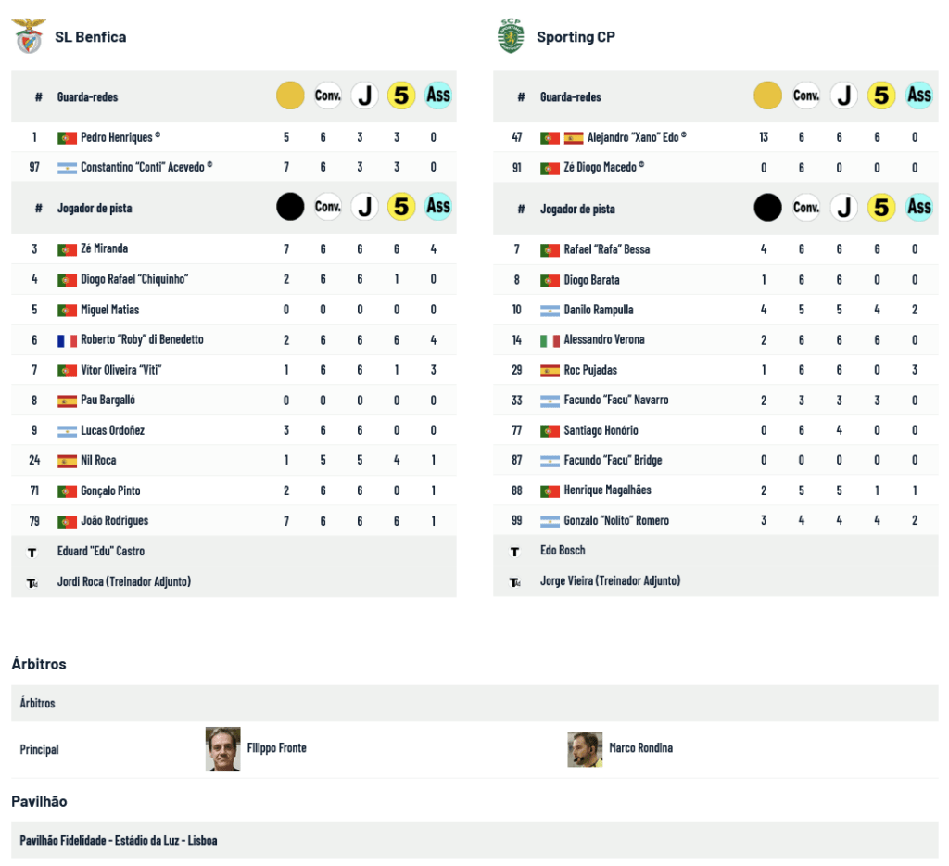Screen dimensions: 949x866
Task: Click Benfica outfield players' Ass icon
Action: pyautogui.click(x=438, y=207)
